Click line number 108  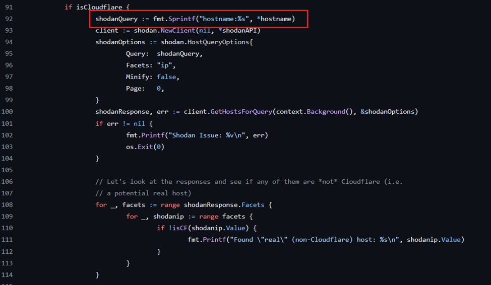(7, 204)
